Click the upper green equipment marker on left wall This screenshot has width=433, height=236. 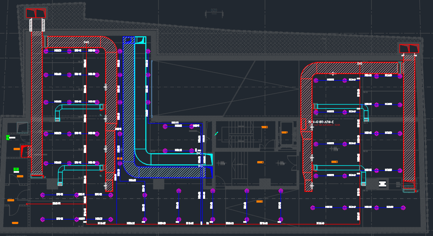8,137
